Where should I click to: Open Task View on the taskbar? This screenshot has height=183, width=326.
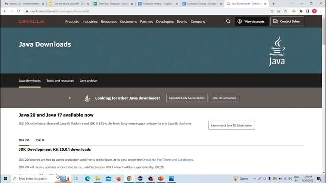[76, 178]
